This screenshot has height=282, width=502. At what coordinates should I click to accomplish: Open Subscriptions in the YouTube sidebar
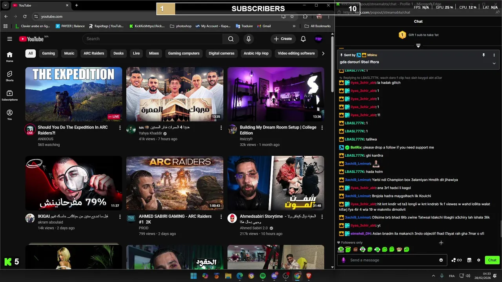(9, 96)
